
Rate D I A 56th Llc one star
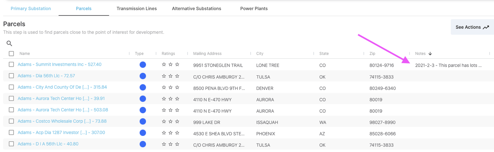tap(164, 144)
